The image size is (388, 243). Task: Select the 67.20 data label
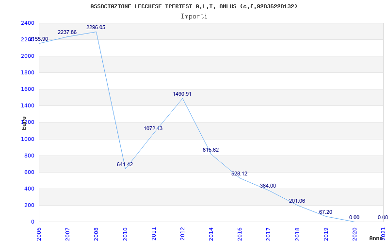click(325, 212)
